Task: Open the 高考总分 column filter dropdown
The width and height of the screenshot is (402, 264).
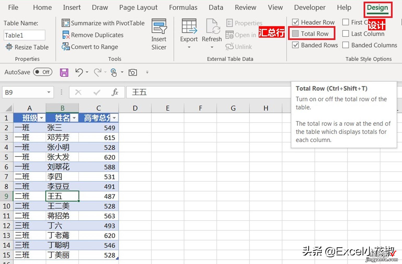Action: 114,118
